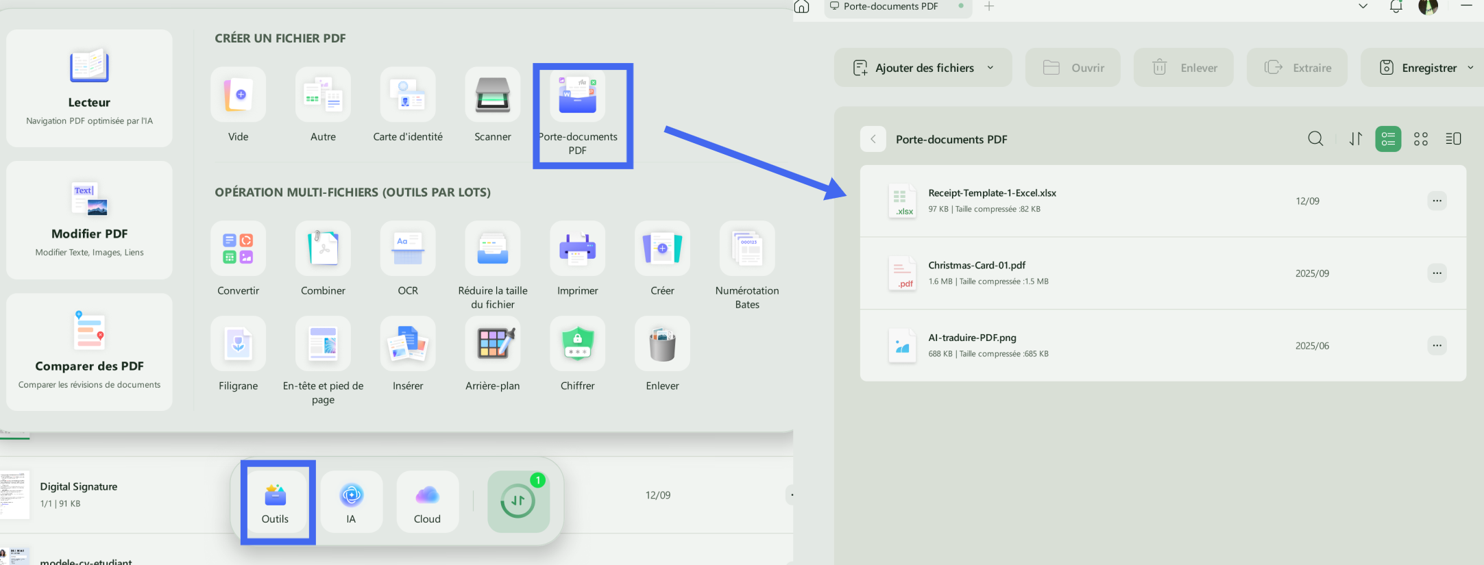Open more options for Christmas-Card-01.pdf
Screen dimensions: 1484x565
[x=1437, y=273]
